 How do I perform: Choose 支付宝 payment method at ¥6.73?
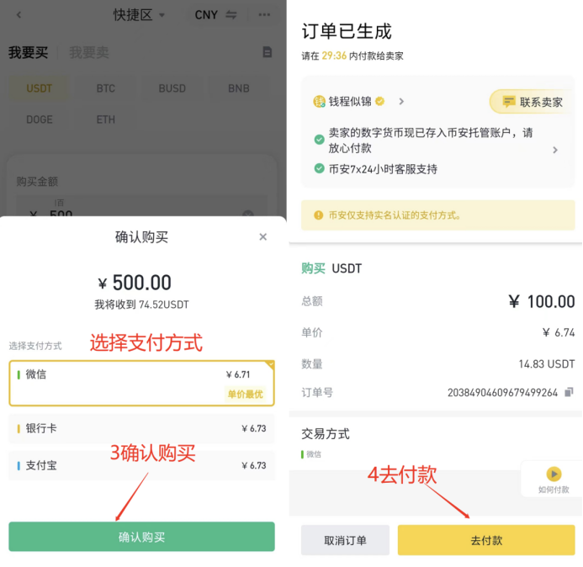coord(141,465)
